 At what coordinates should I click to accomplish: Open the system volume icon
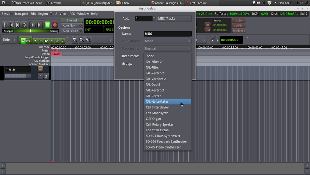coord(258,3)
